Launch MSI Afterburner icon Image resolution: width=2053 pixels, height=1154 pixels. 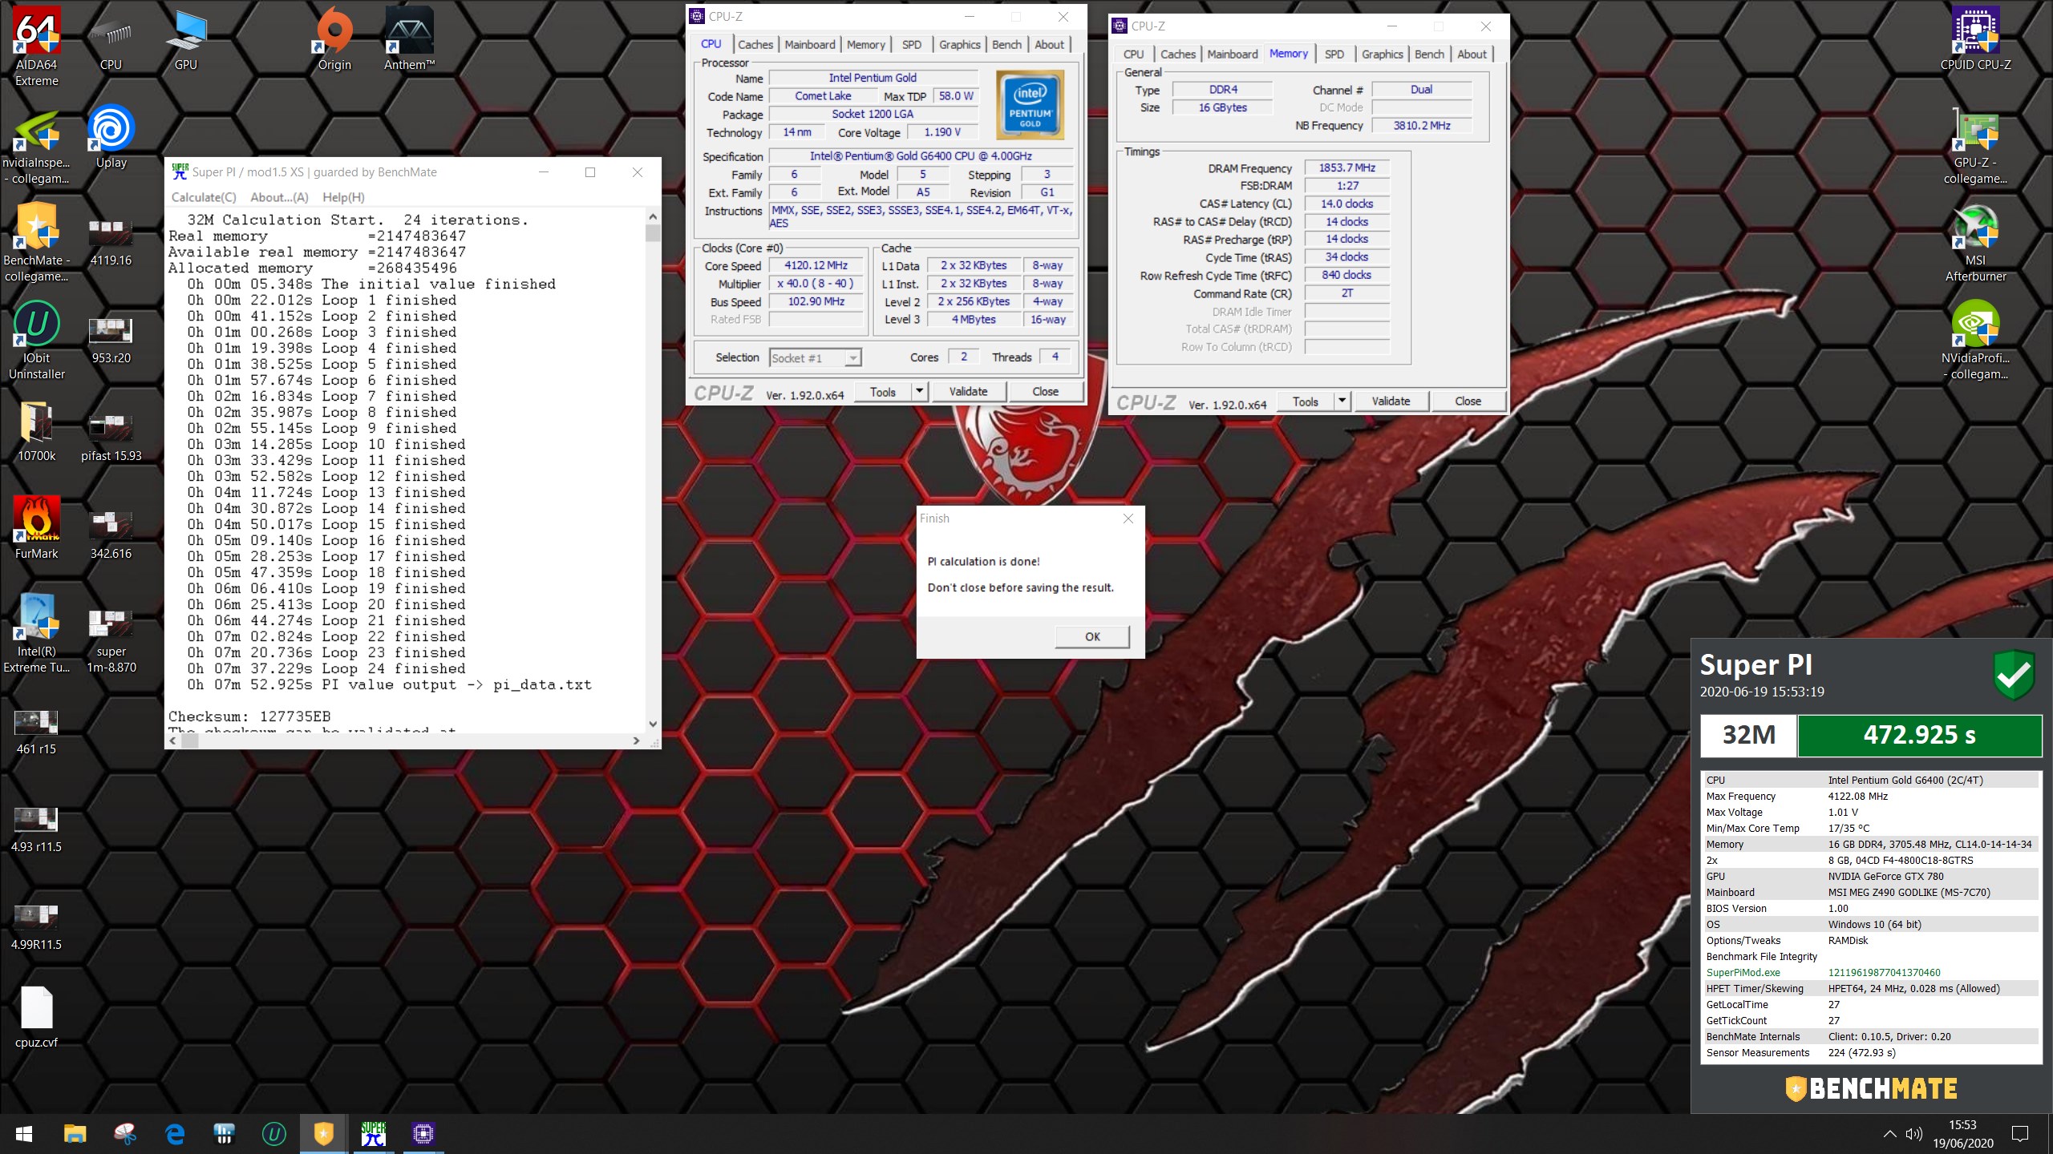point(1975,244)
